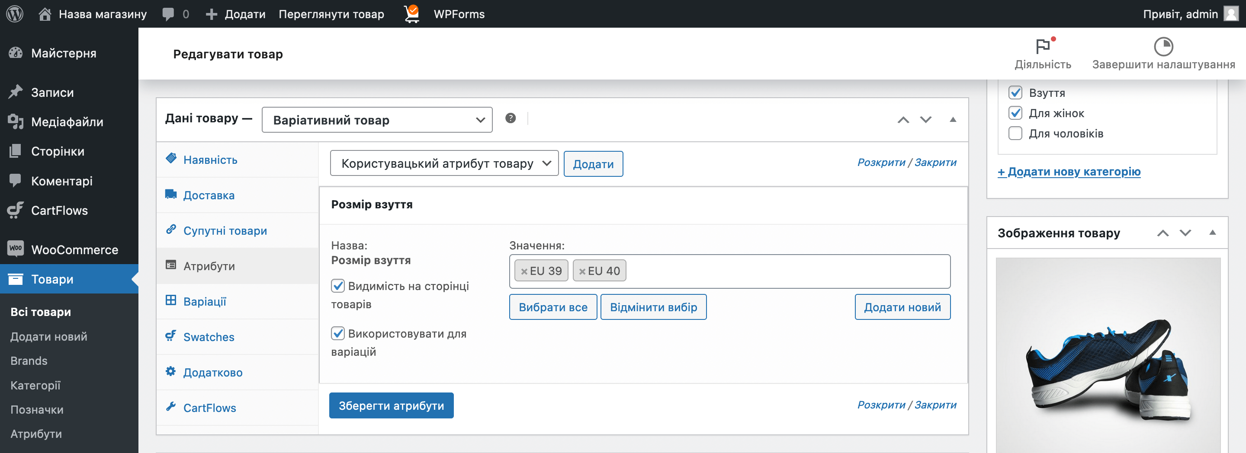Remove the EU 39 value tag
This screenshot has width=1246, height=453.
pyautogui.click(x=524, y=272)
